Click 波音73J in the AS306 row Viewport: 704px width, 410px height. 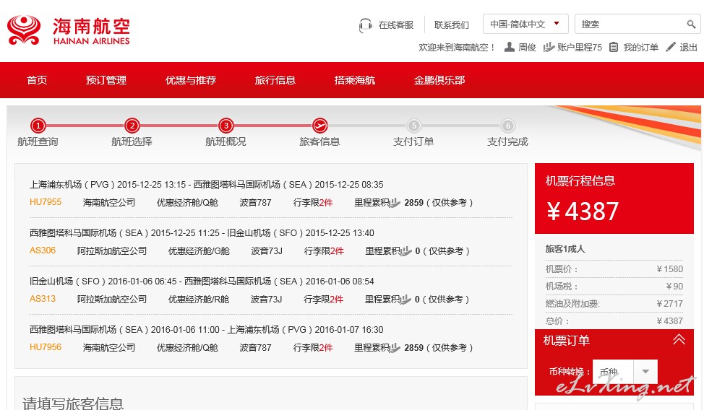pyautogui.click(x=267, y=251)
